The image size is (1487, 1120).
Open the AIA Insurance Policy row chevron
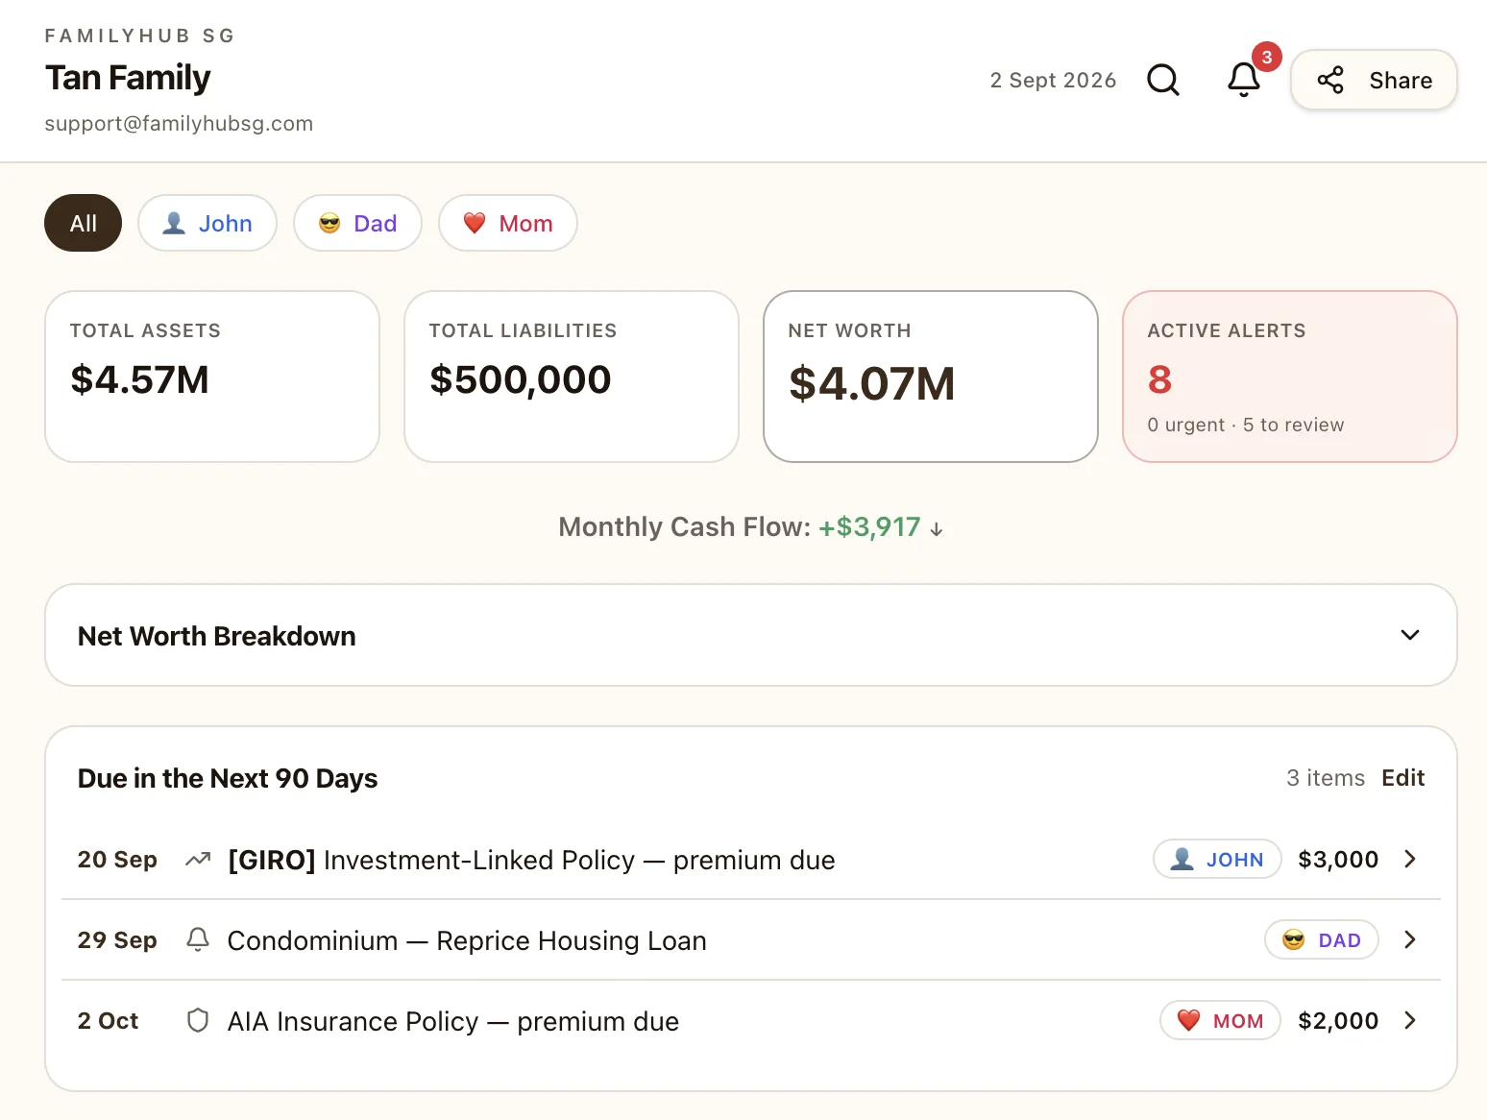click(1410, 1020)
